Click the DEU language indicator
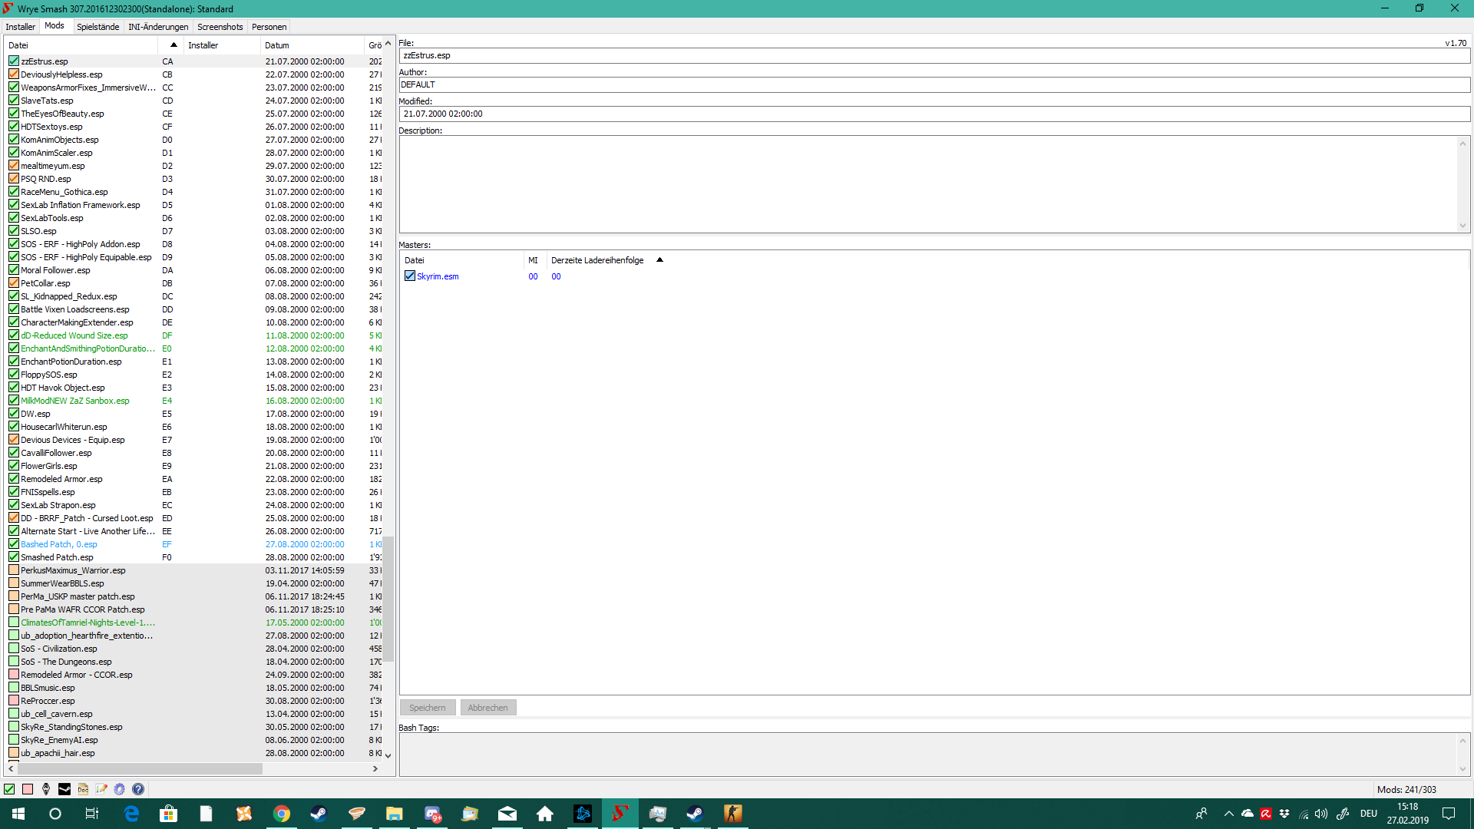Viewport: 1474px width, 829px height. coord(1369,814)
